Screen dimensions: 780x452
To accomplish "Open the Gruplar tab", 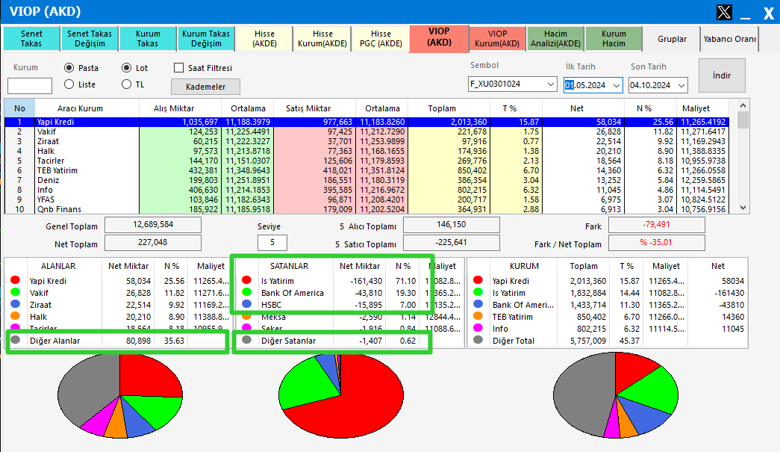I will (x=672, y=39).
